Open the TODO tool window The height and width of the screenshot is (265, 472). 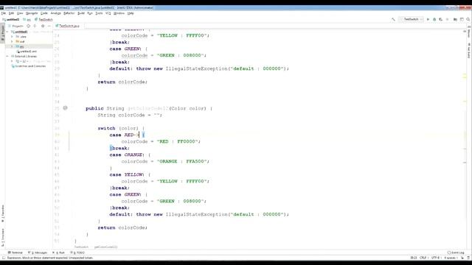[77, 252]
